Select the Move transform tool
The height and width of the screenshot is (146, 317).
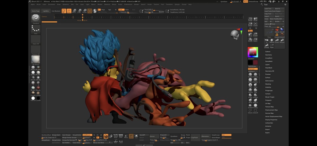click(74, 11)
